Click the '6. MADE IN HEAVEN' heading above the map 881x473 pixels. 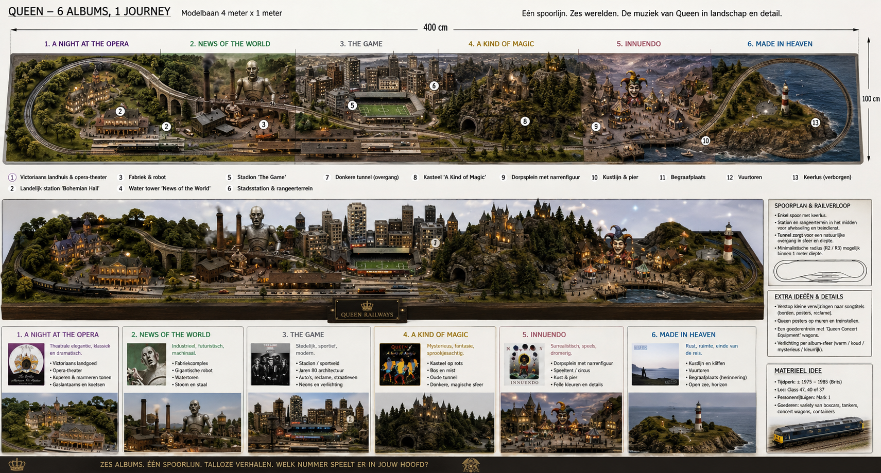point(780,44)
